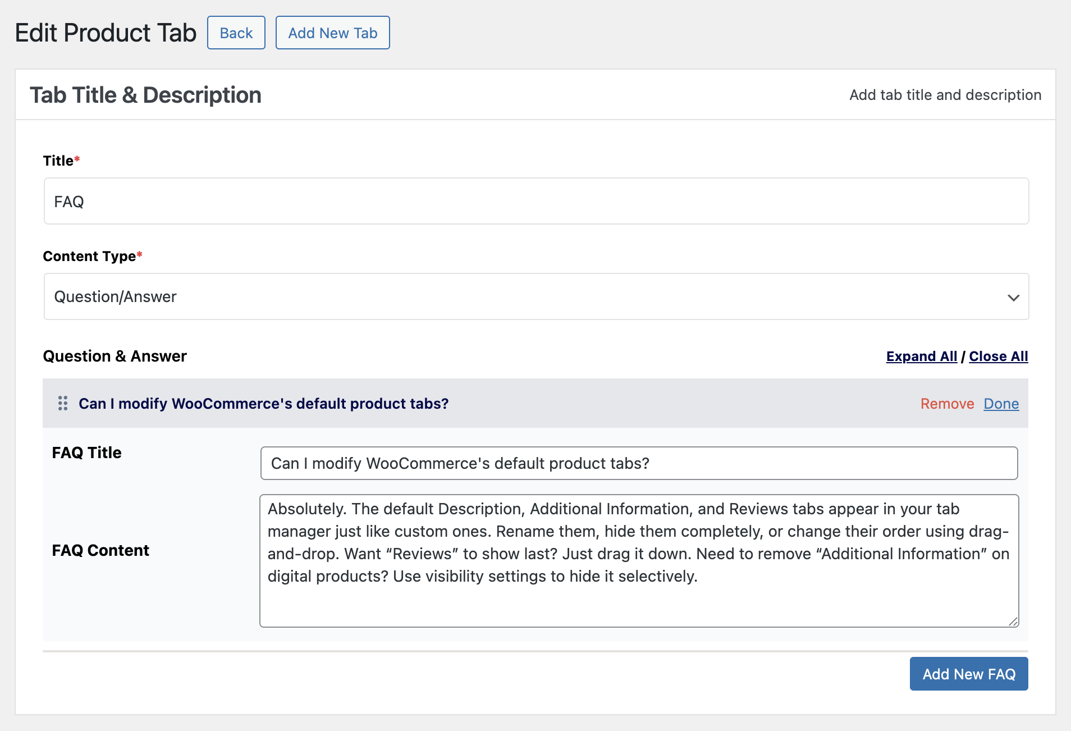Click the FAQ Content label
Screen dimensions: 1071x731
coord(100,550)
